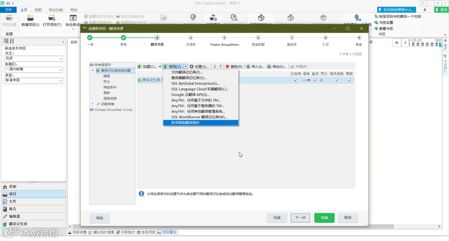Click the Back (后退) button
Image resolution: width=449 pixels, height=241 pixels.
277,218
